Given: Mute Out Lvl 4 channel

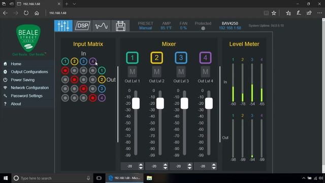Looking at the screenshot, I should tap(205, 72).
